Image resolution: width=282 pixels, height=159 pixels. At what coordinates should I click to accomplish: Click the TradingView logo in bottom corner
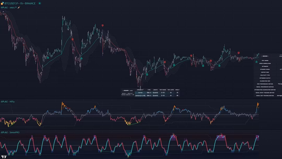[x=4, y=157]
